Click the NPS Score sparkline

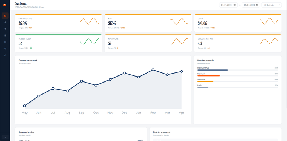(179, 41)
